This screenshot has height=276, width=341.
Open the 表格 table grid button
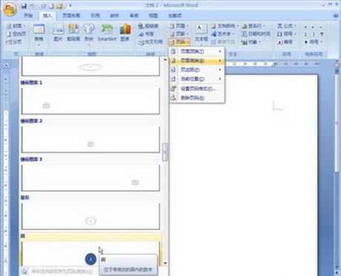[39, 35]
